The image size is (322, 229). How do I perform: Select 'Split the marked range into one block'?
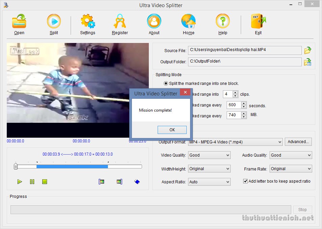tap(166, 83)
